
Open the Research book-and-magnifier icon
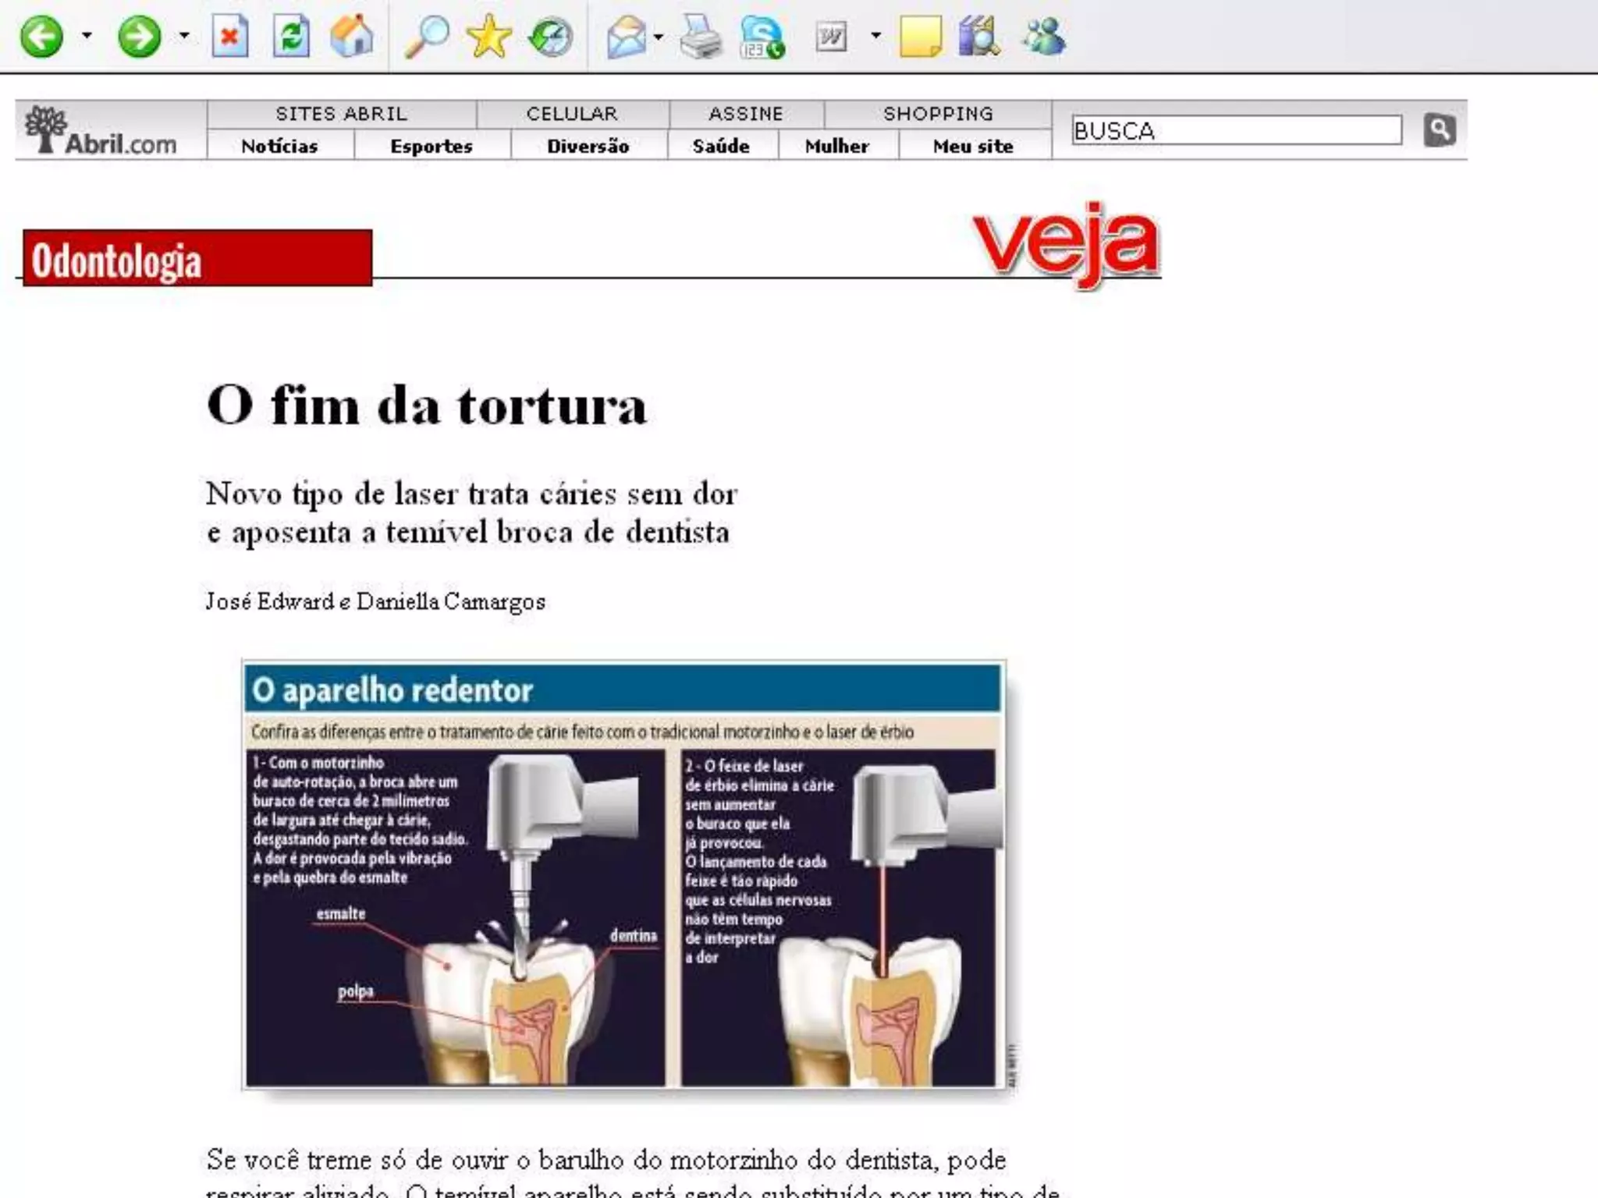978,37
